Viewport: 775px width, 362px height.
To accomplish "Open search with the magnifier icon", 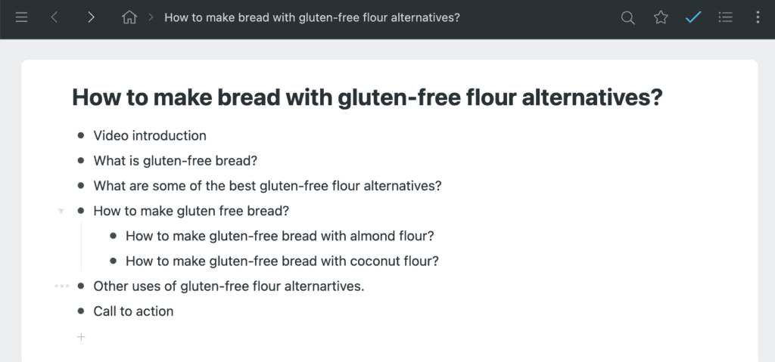I will pyautogui.click(x=627, y=17).
